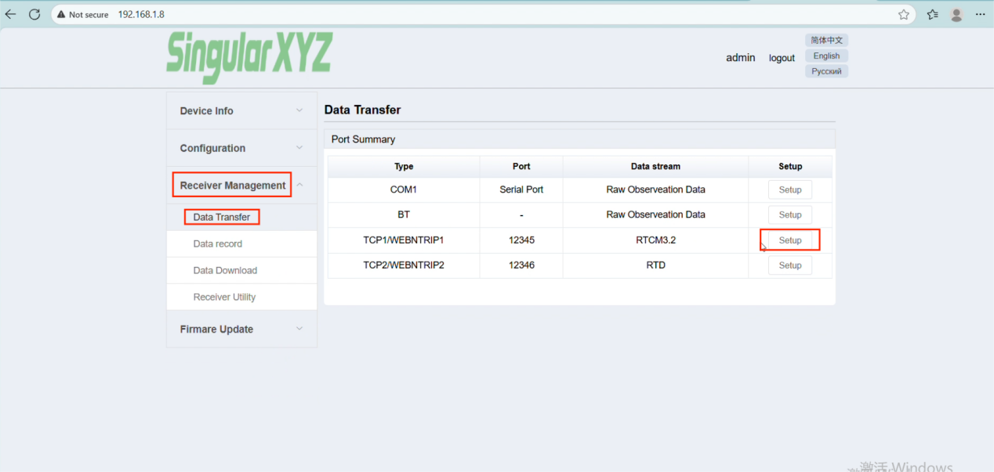Click the SingularXYZ logo
The height and width of the screenshot is (472, 994).
[248, 56]
